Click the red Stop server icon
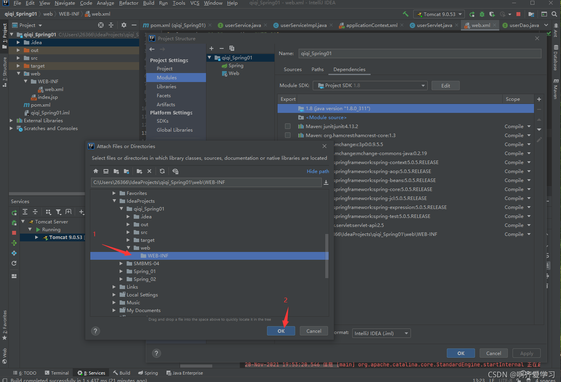Viewport: 561px width, 382px height. pos(518,14)
